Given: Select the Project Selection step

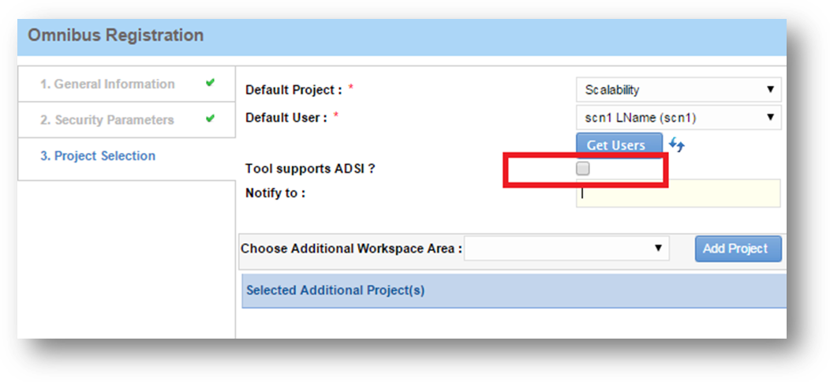Looking at the screenshot, I should point(98,156).
